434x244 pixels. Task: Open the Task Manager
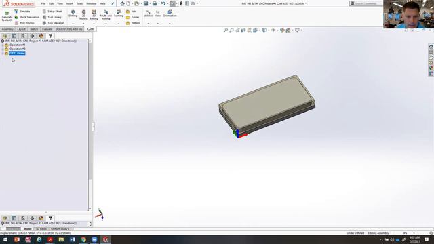53,23
